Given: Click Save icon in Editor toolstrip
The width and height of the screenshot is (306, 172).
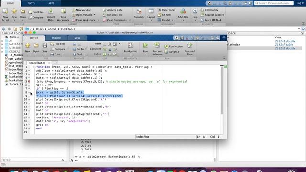Looking at the screenshot, I should point(44,45).
